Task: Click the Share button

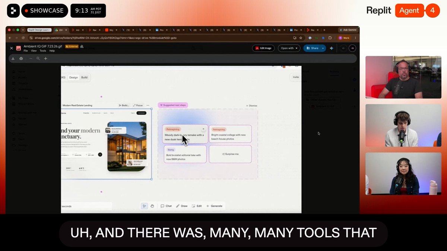Action: (312, 48)
